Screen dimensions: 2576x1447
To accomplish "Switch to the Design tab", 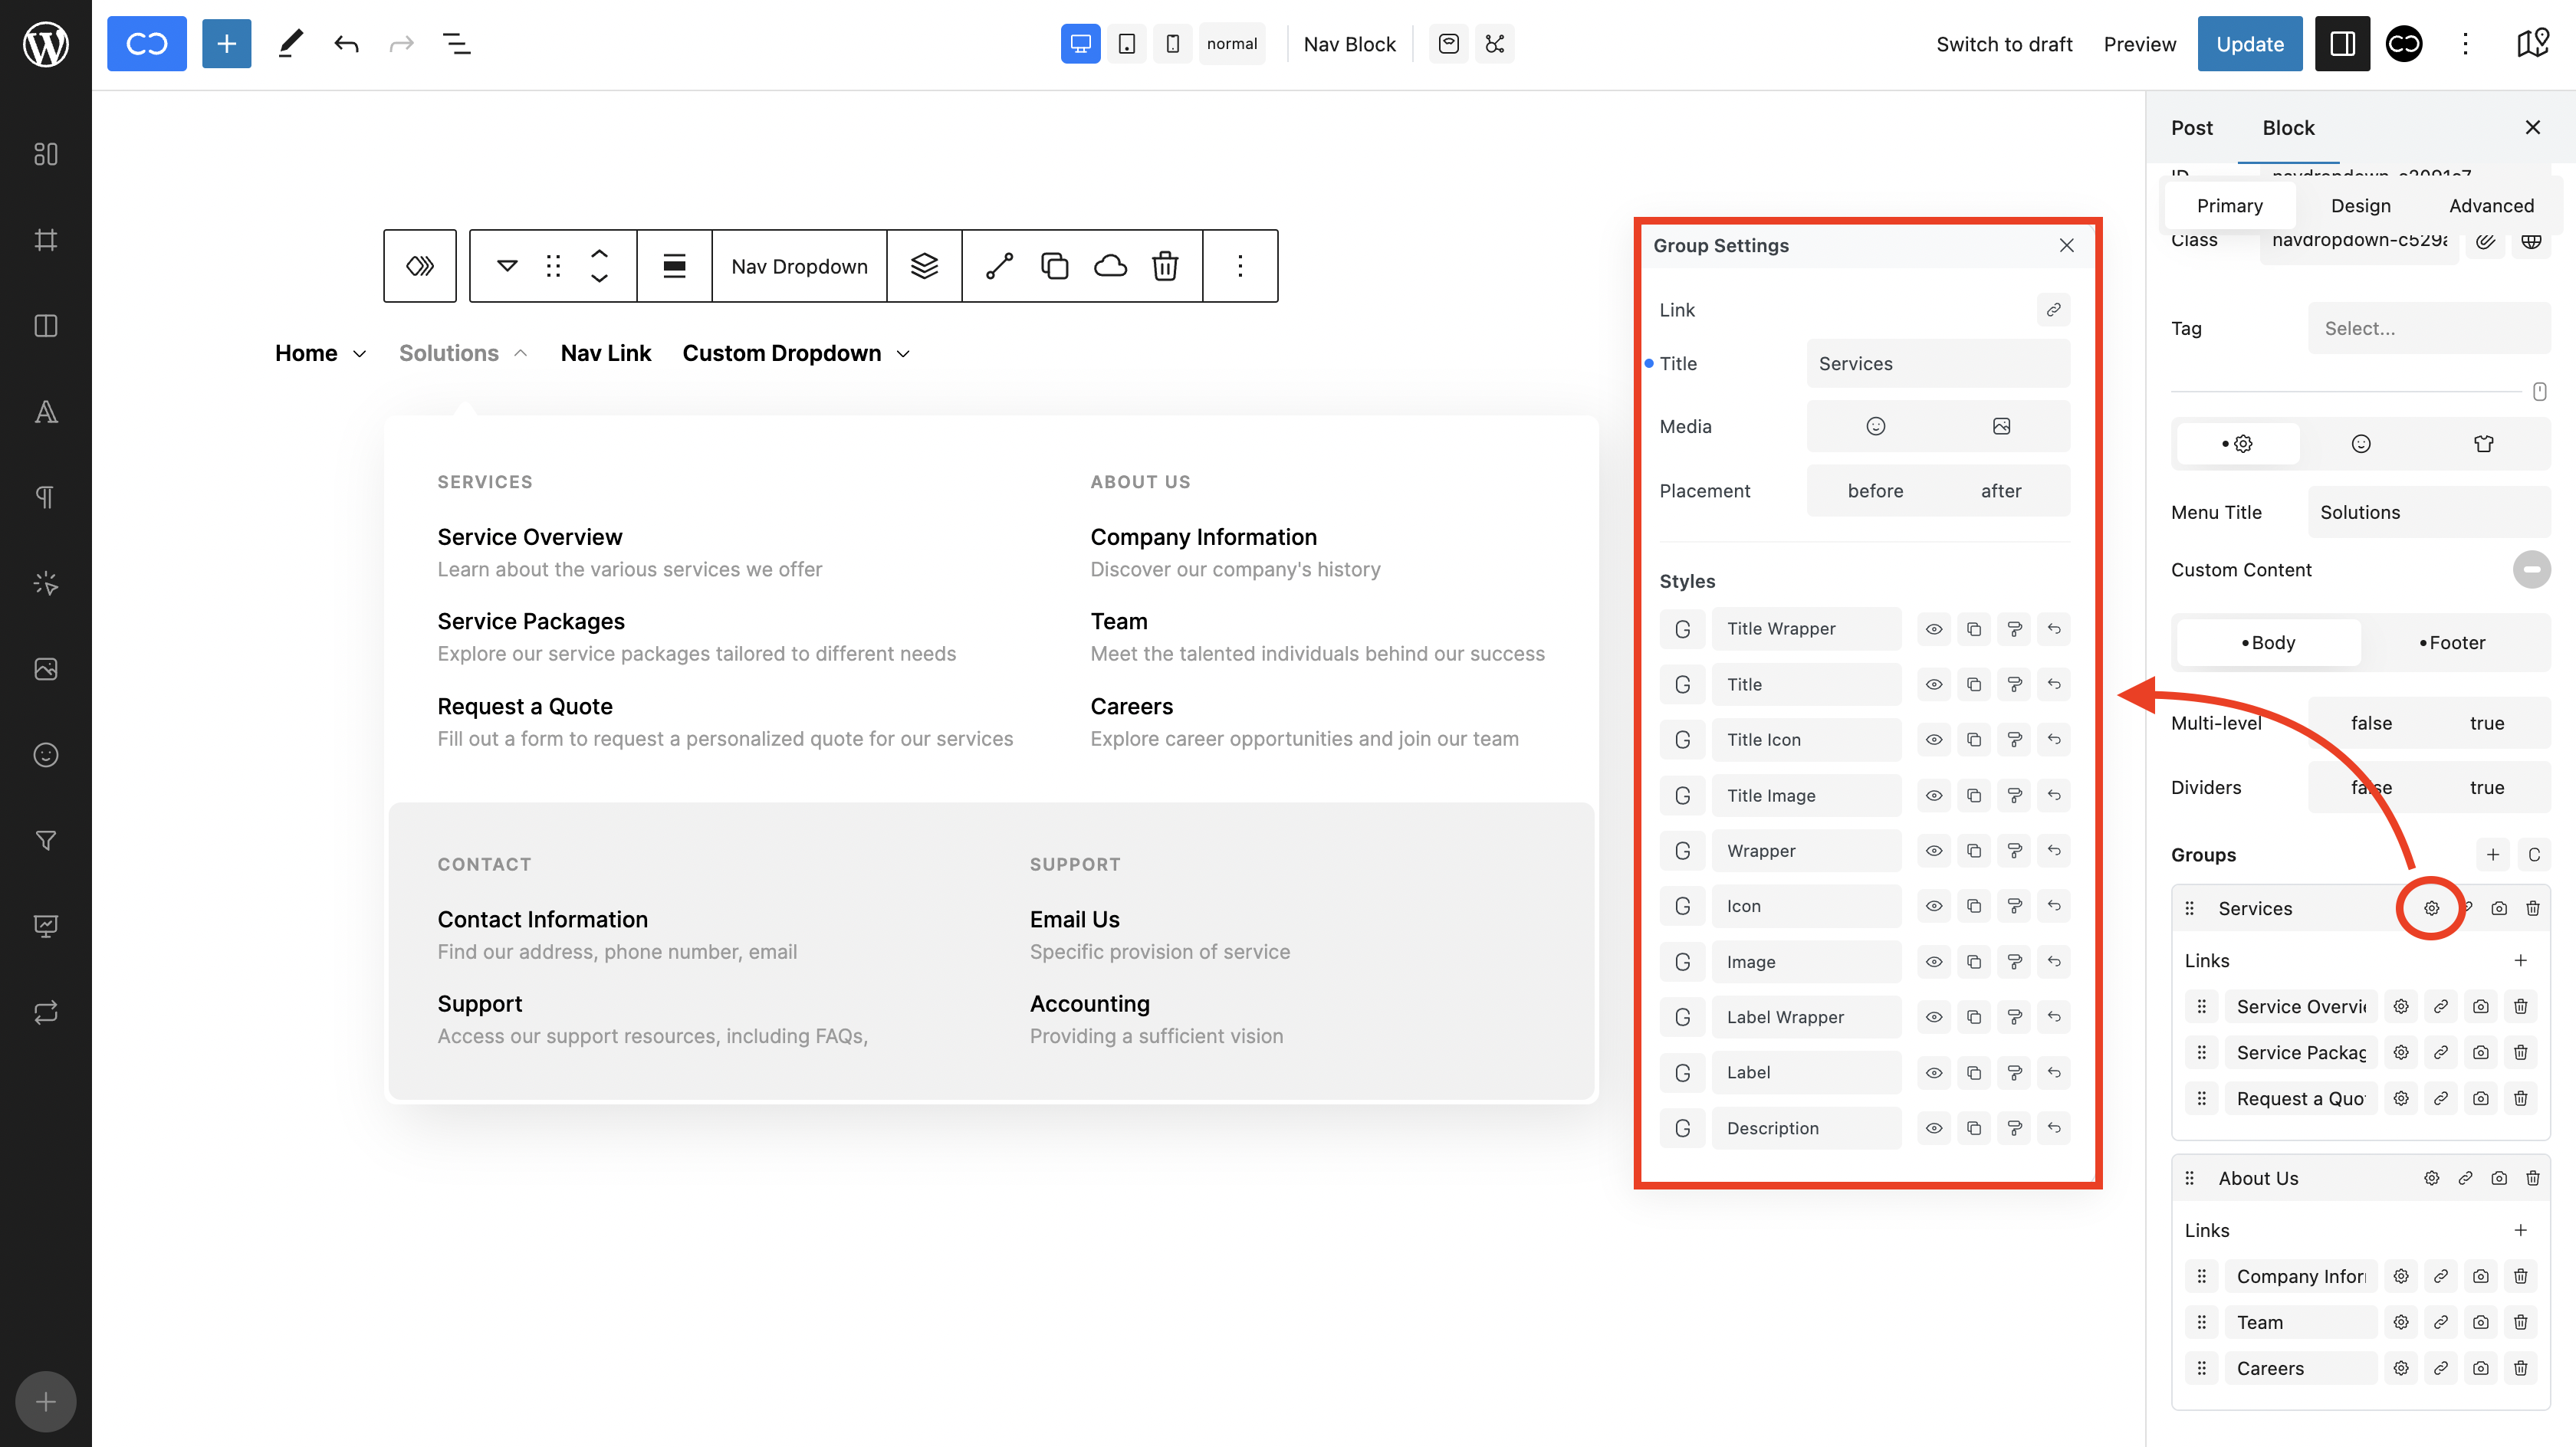I will click(x=2360, y=206).
